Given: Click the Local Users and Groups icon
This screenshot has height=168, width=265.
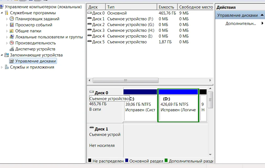Looking at the screenshot, I should pos(12,37).
